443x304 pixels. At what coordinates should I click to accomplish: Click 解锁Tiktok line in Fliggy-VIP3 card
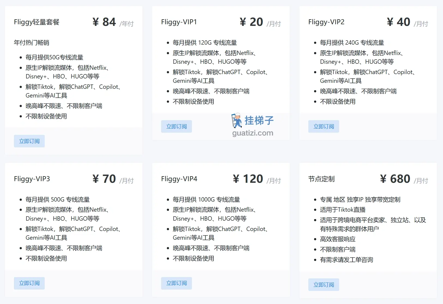74,233
